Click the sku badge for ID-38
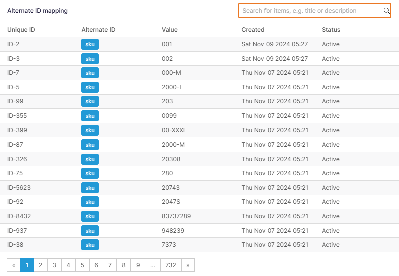 point(90,245)
